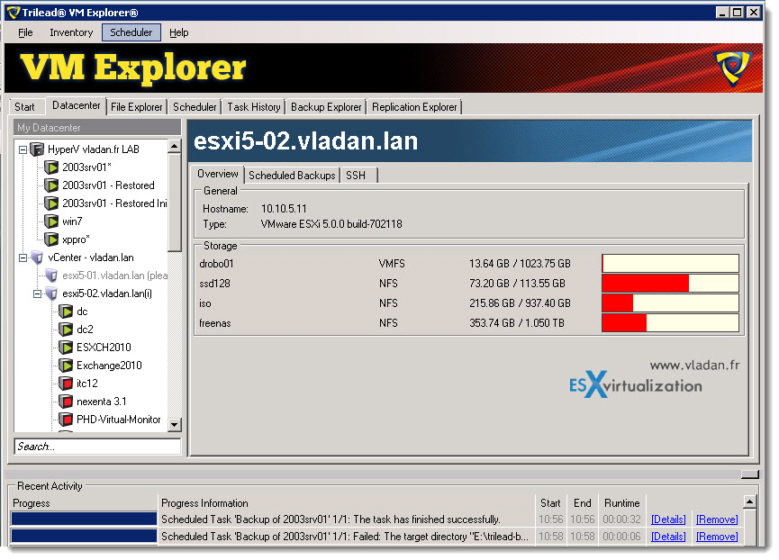Select the Scheduled Backups host tab
The height and width of the screenshot is (560, 779).
(292, 176)
